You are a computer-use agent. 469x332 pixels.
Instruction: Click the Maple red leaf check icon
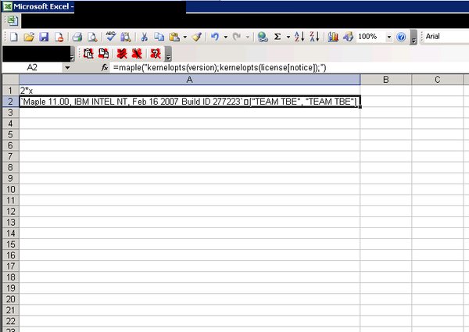[122, 54]
